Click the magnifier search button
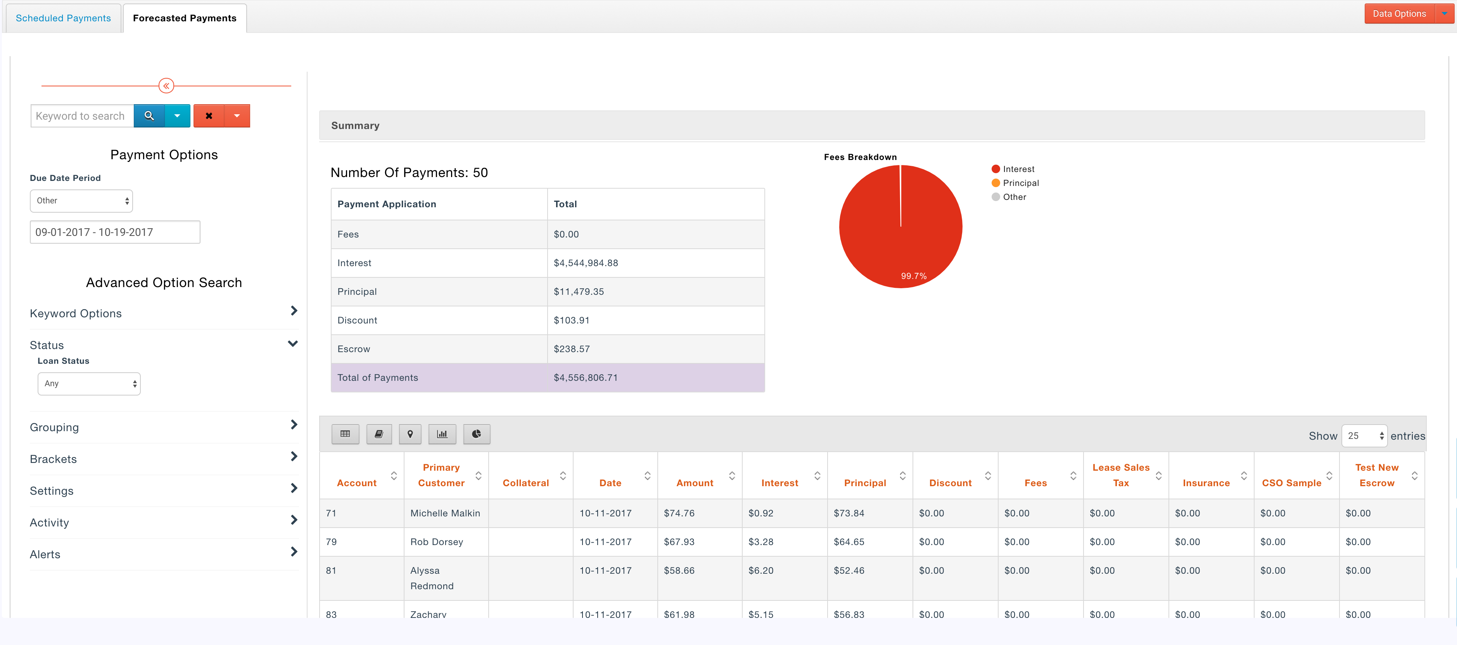1457x645 pixels. pyautogui.click(x=149, y=116)
